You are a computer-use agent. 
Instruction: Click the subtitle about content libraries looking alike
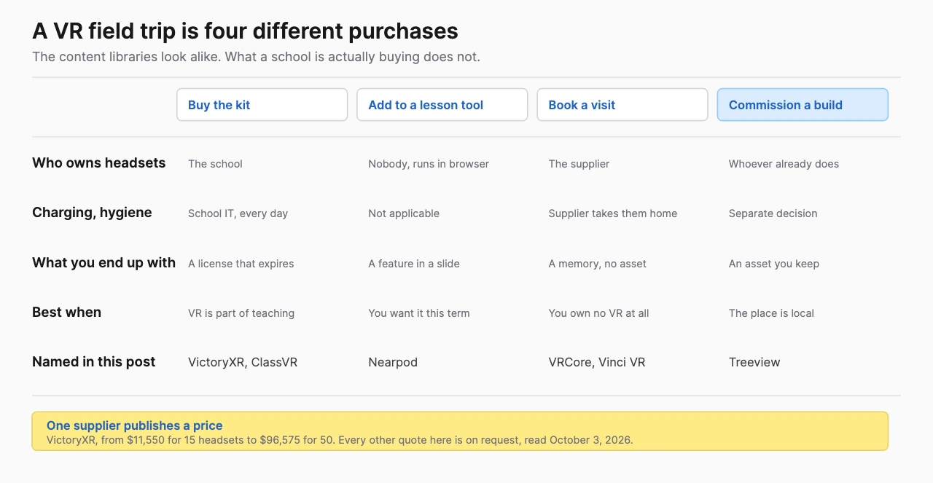coord(256,57)
